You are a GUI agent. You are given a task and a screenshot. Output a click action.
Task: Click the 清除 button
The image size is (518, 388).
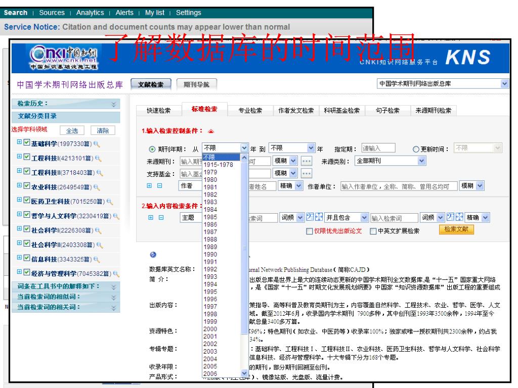(103, 131)
